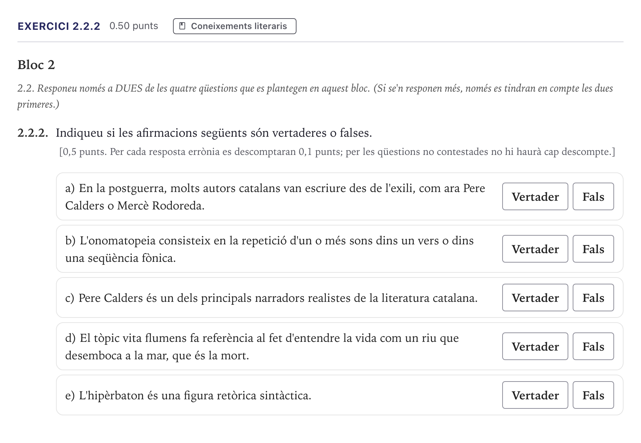Click the Bloc 2 title
The width and height of the screenshot is (641, 443).
pyautogui.click(x=36, y=65)
